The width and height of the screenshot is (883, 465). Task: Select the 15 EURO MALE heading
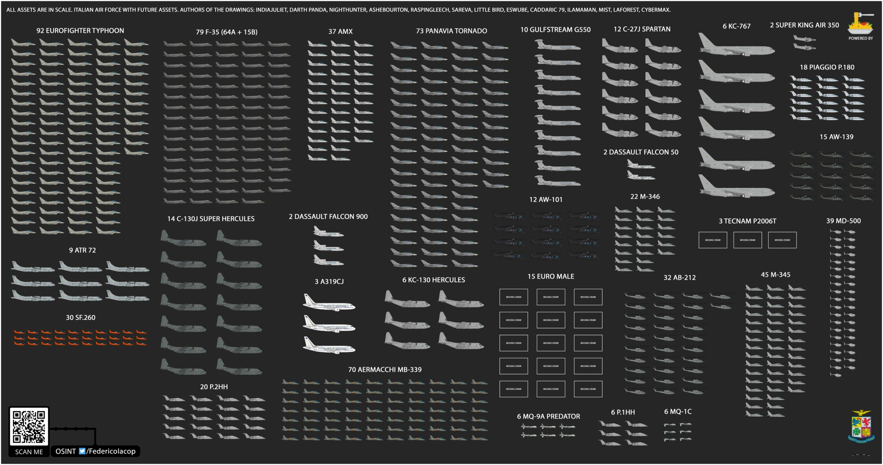[551, 277]
